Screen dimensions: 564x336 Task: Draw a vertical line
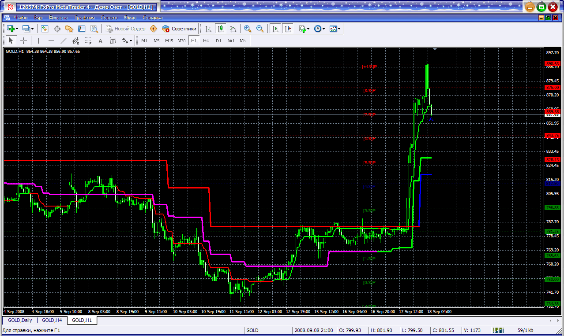click(39, 41)
